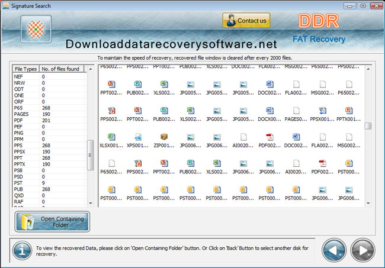Go forward with the right arrow button

point(362,250)
